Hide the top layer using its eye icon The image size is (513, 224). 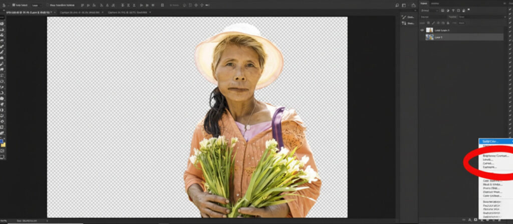(422, 30)
